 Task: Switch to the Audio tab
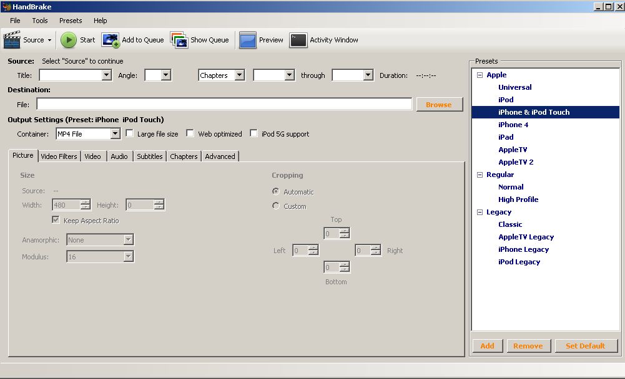click(119, 156)
